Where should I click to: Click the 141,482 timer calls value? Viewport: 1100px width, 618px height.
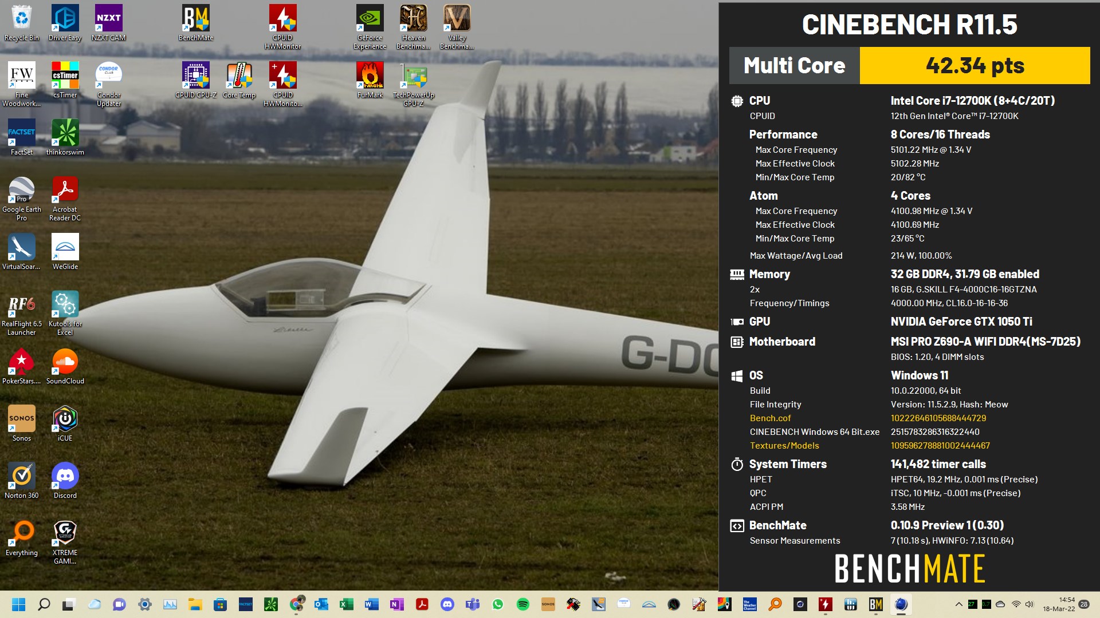[938, 464]
